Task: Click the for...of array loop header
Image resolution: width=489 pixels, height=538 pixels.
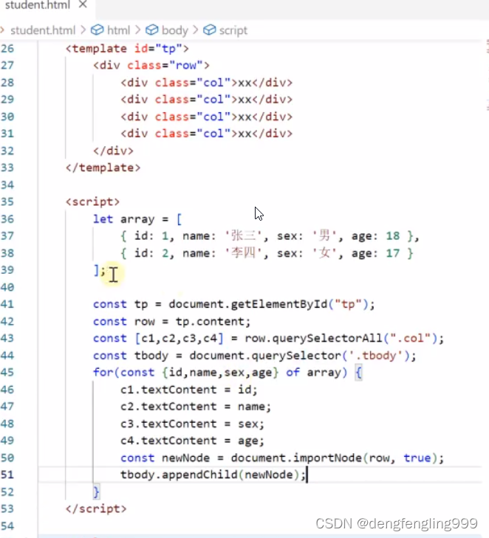Action: (228, 372)
